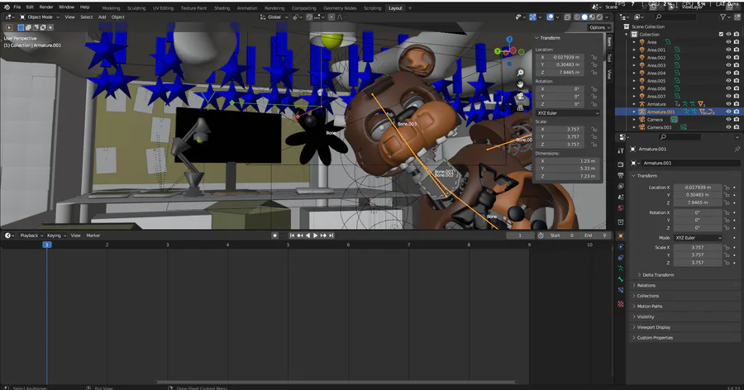Screen dimensions: 744x390
Task: Hide Area.003 with its eye icon
Action: point(728,65)
